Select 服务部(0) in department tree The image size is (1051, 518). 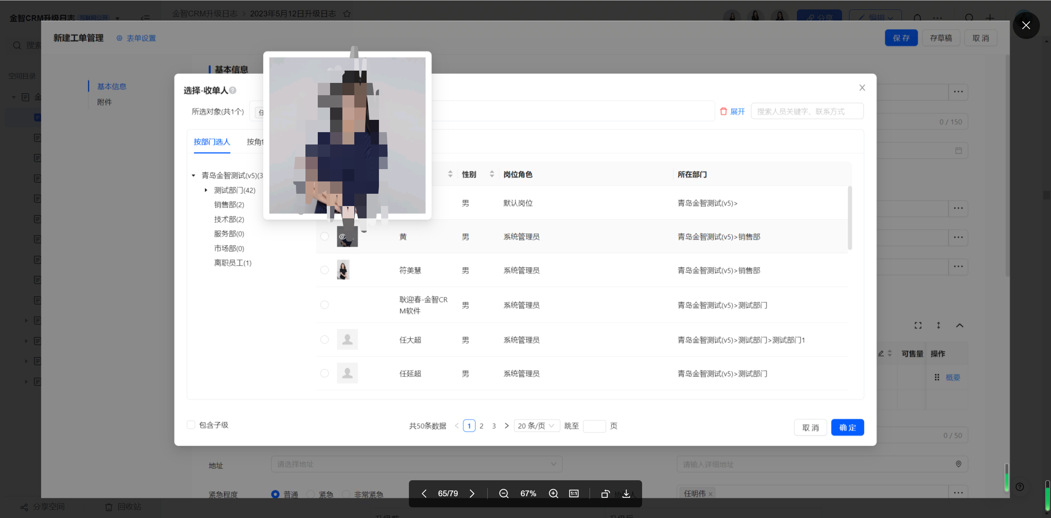(229, 234)
